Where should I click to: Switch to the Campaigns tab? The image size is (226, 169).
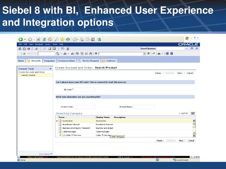pos(49,61)
